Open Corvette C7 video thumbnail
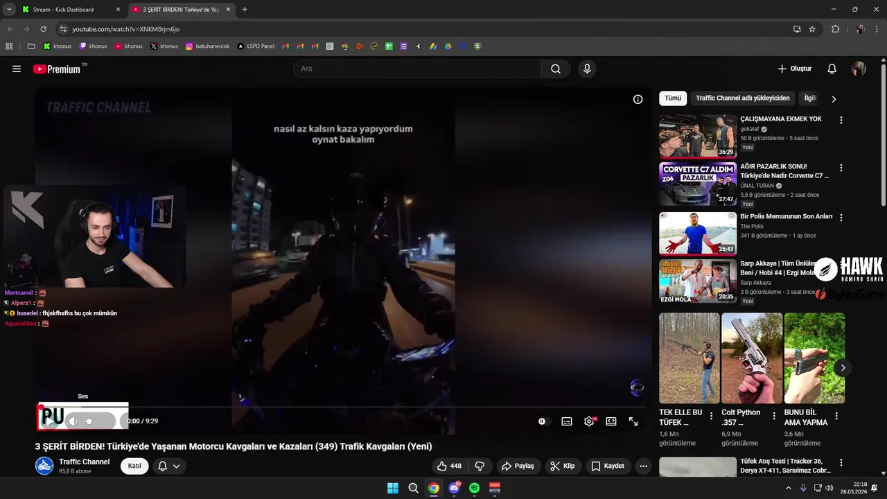This screenshot has width=887, height=499. tap(698, 184)
